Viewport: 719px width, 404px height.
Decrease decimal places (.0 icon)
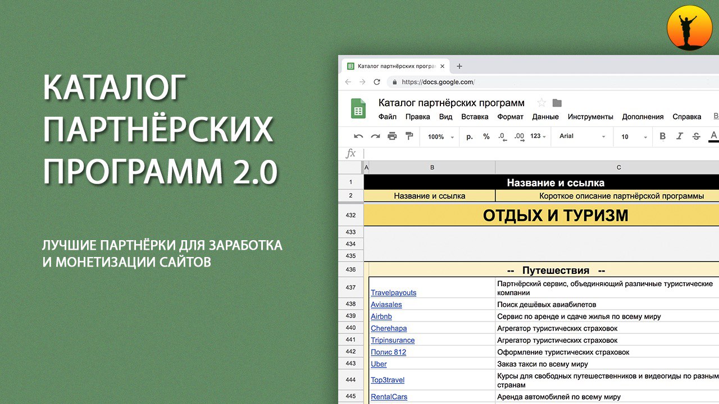tap(502, 136)
